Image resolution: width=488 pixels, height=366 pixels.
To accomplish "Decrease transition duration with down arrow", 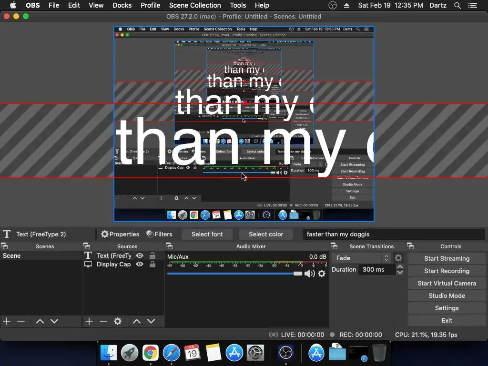I will point(400,272).
